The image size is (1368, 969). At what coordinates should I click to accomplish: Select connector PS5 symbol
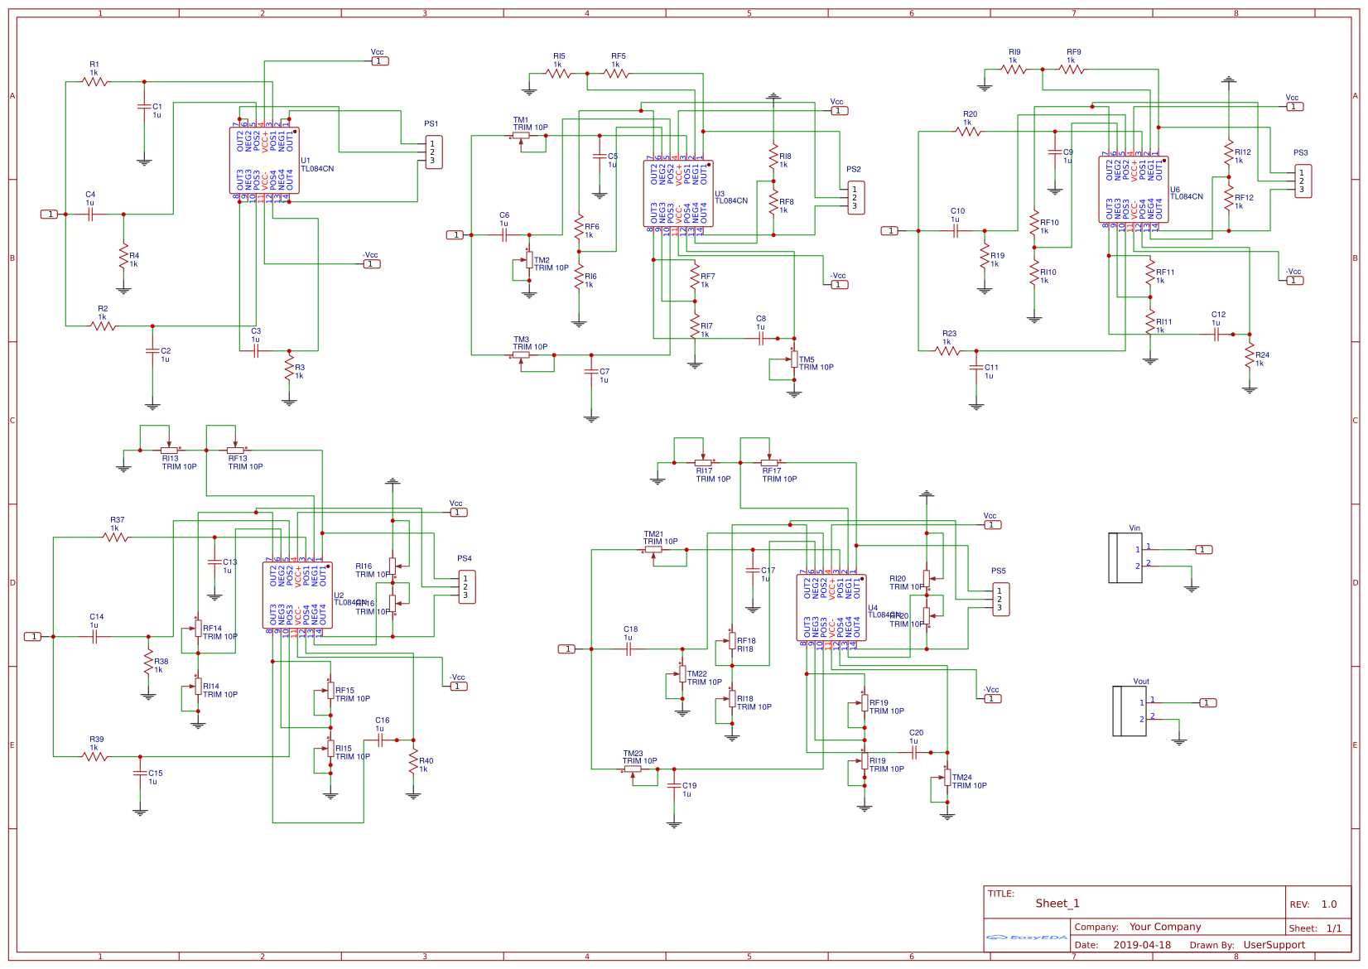[1000, 598]
